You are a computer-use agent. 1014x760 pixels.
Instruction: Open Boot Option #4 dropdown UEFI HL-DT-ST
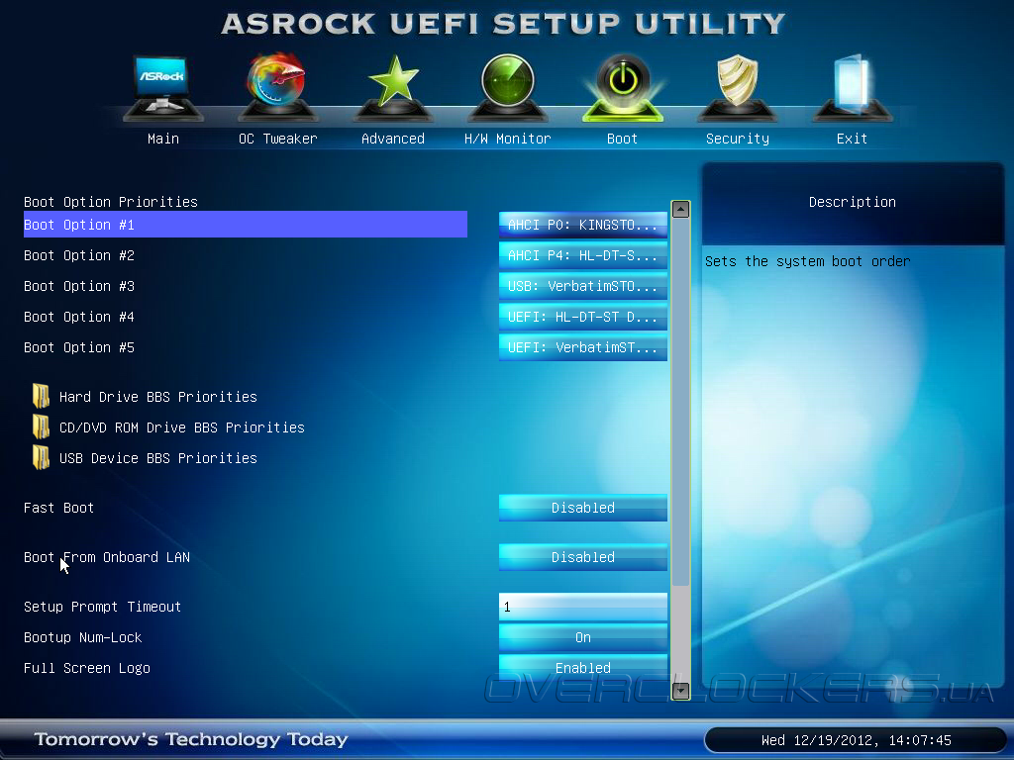582,317
